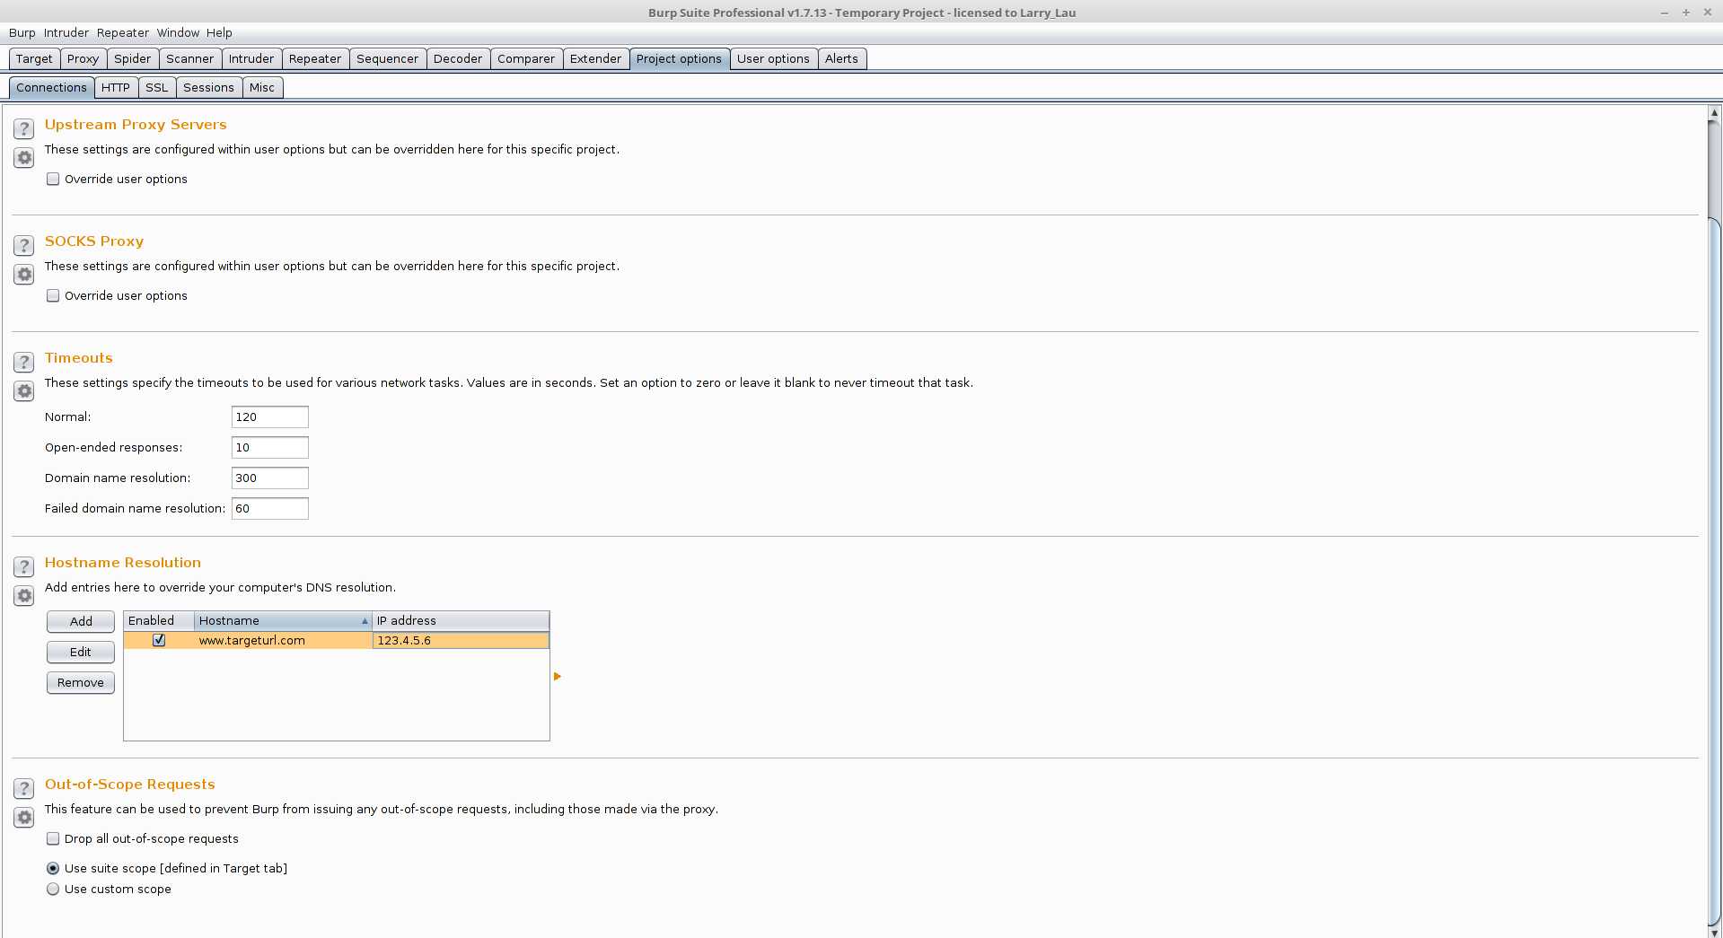
Task: Switch to the Alerts tab
Action: click(x=841, y=58)
